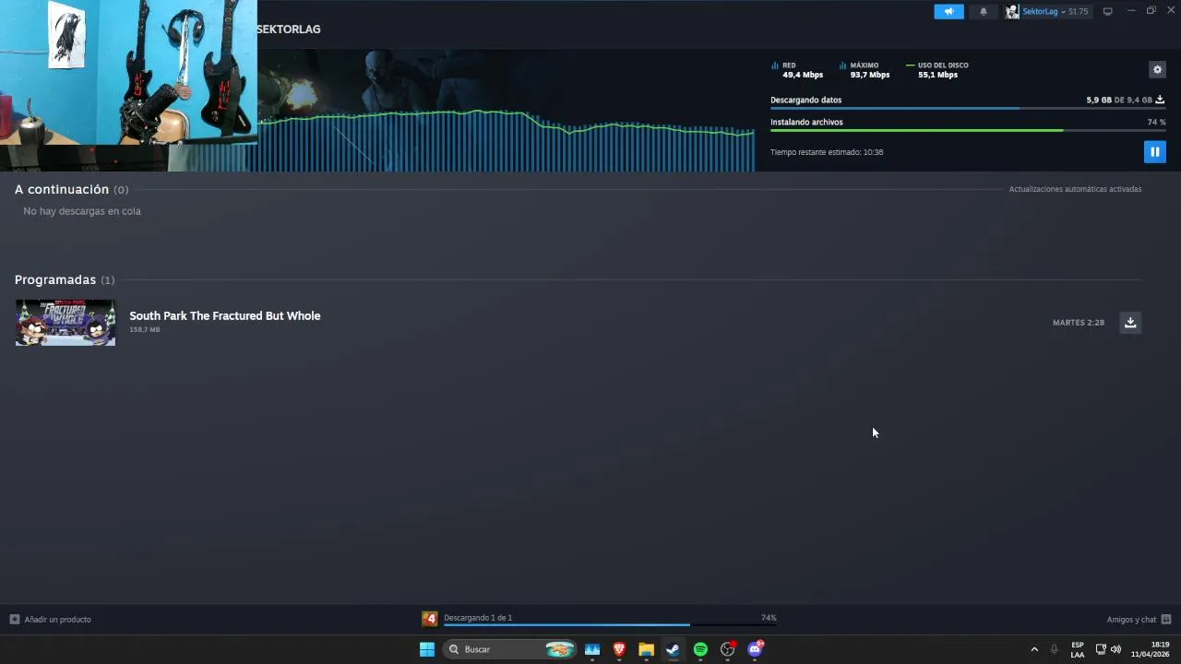Click 'Programadas' section header
The width and height of the screenshot is (1181, 664).
click(55, 279)
